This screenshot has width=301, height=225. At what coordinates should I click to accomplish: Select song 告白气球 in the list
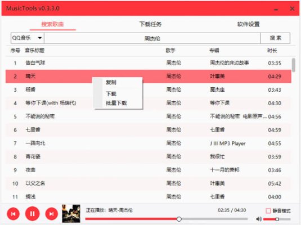point(35,63)
